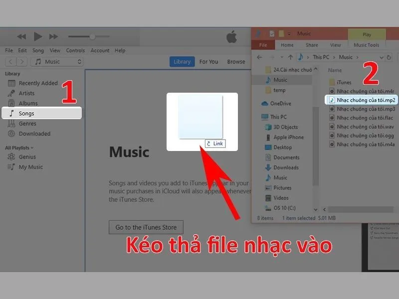Expand the address bar history dropdown

coord(381,57)
